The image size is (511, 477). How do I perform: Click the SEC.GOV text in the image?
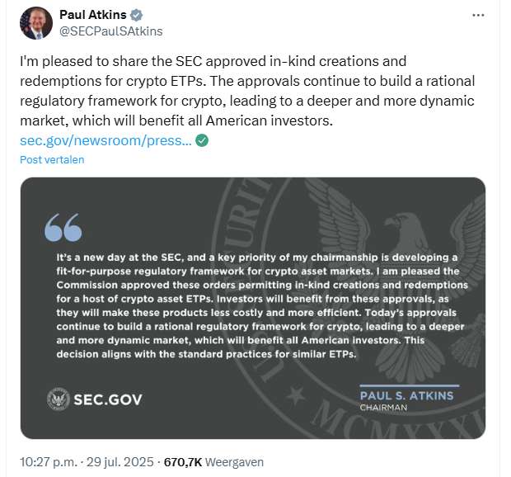click(108, 399)
